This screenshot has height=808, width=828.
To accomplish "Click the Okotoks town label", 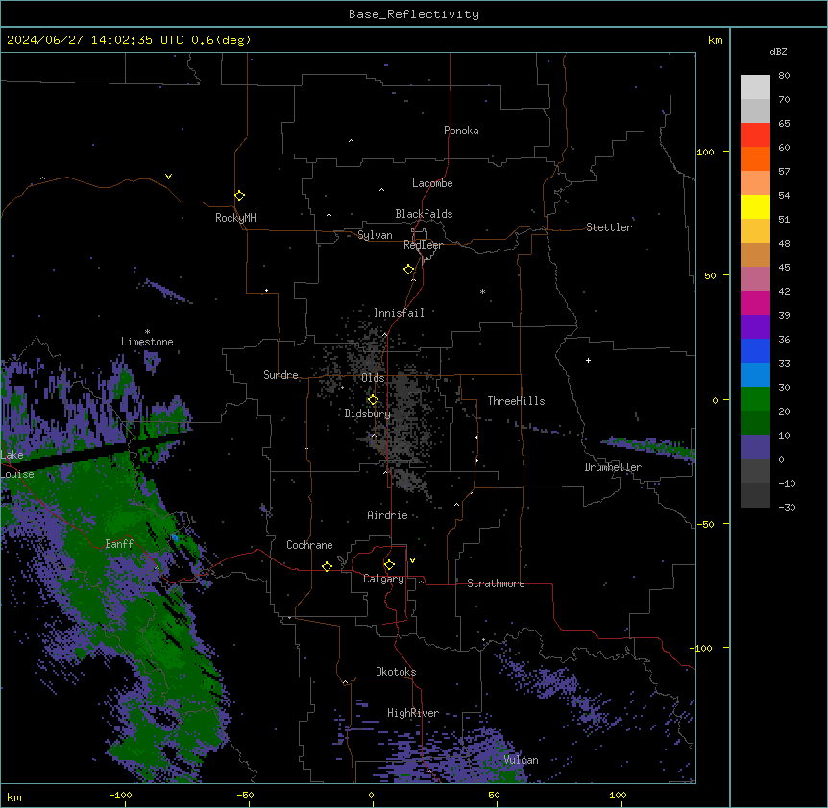I will (396, 672).
